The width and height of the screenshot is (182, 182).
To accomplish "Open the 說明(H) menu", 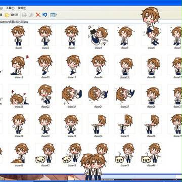I will click(22, 8).
